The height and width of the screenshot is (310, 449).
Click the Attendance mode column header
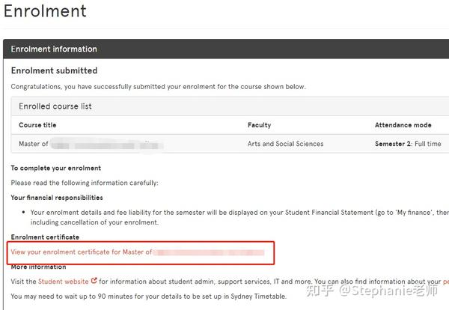[x=403, y=125]
